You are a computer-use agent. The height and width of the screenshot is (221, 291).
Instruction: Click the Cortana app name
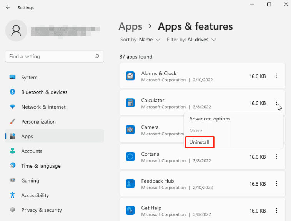(x=150, y=154)
